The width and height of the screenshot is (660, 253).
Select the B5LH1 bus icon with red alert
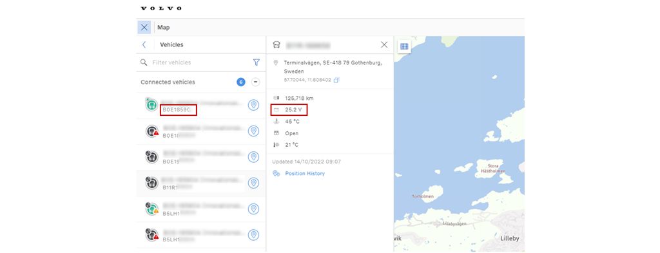pos(152,234)
